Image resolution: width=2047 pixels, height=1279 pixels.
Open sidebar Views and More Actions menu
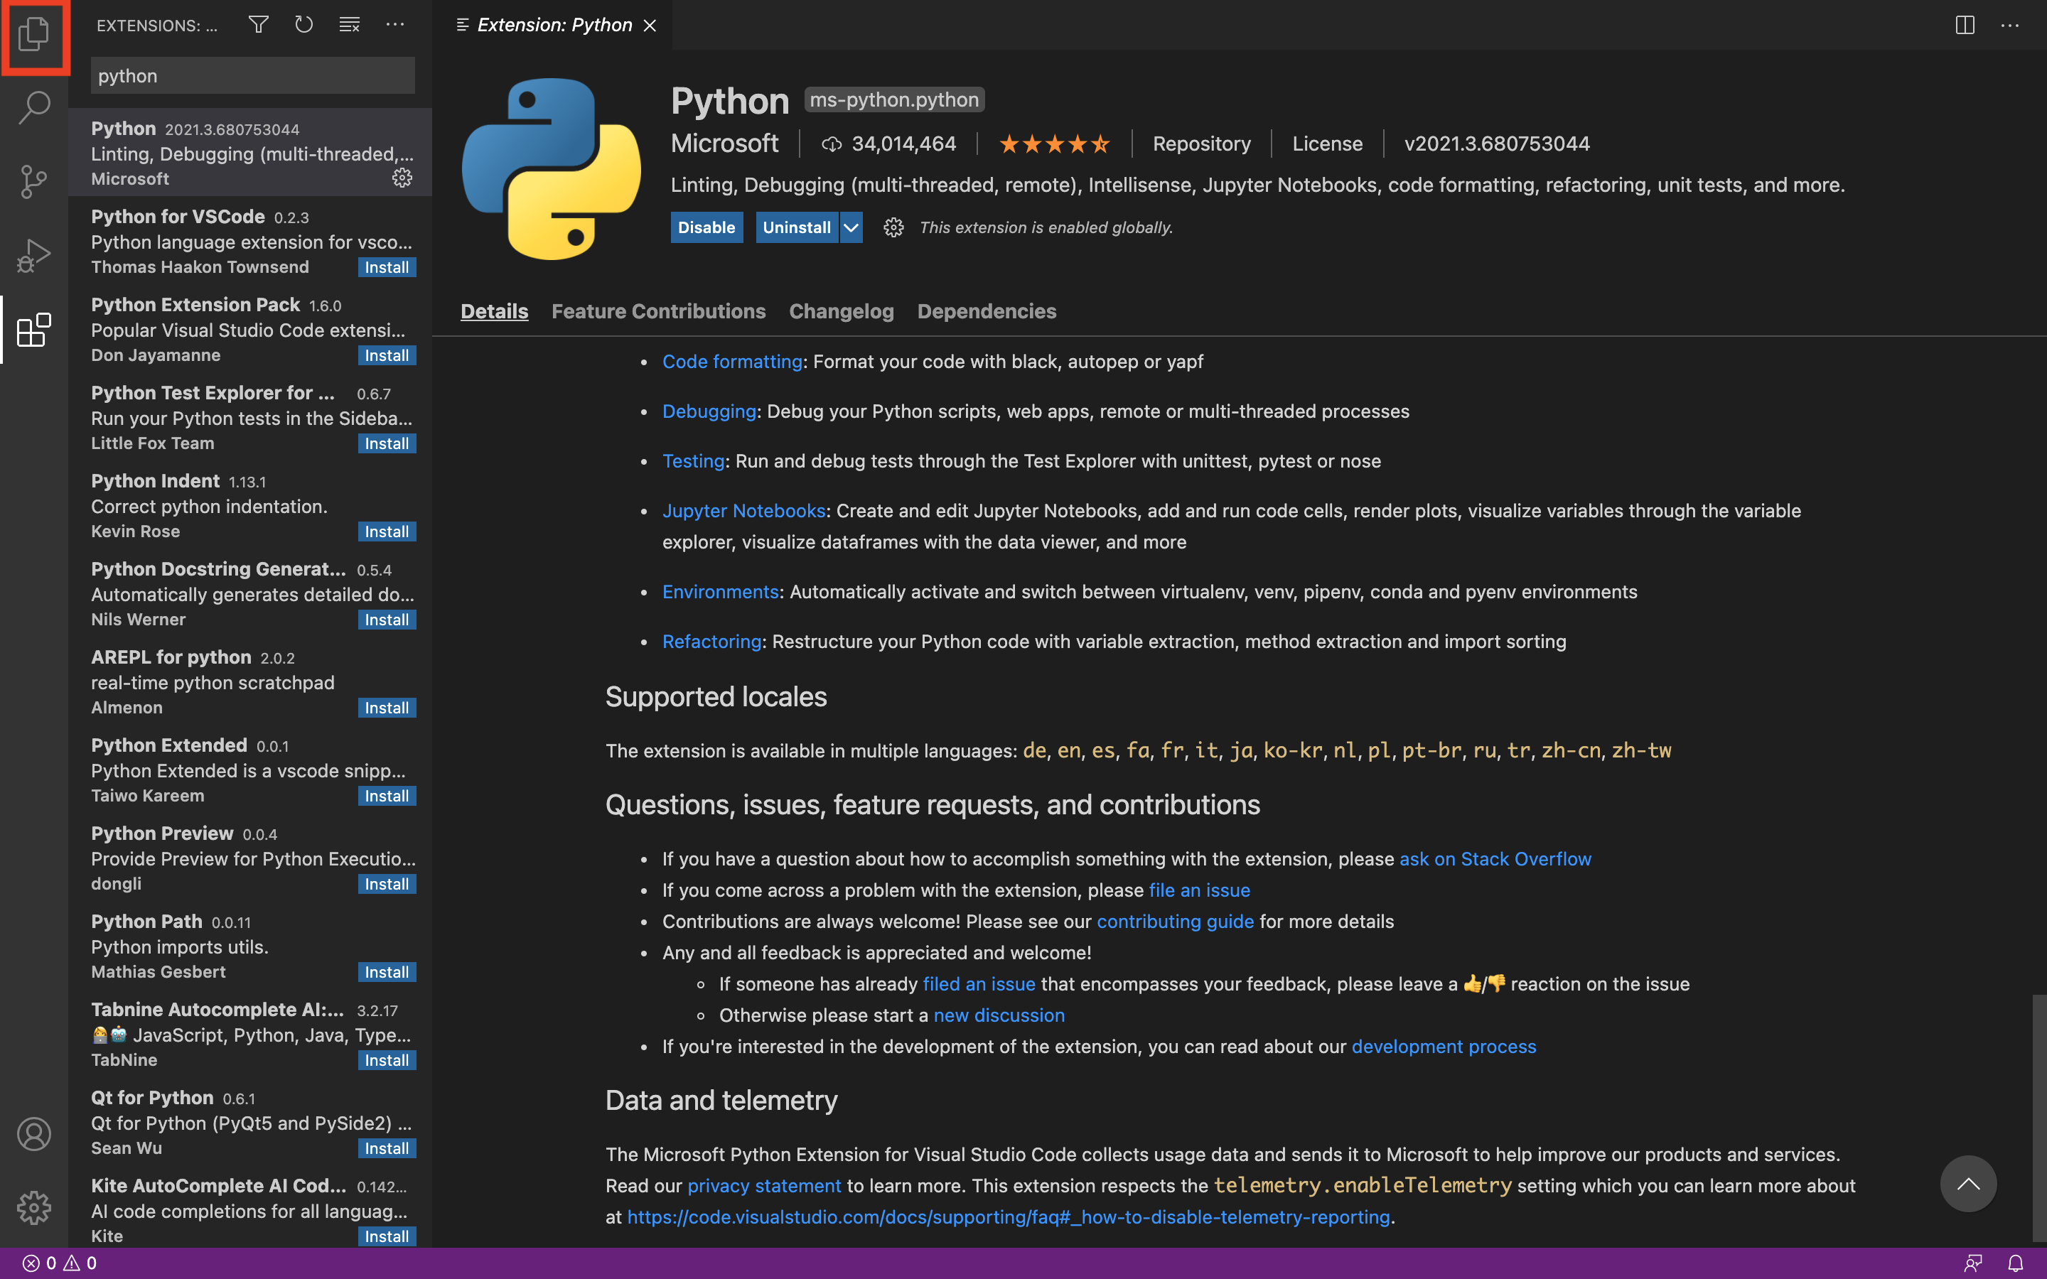(395, 25)
